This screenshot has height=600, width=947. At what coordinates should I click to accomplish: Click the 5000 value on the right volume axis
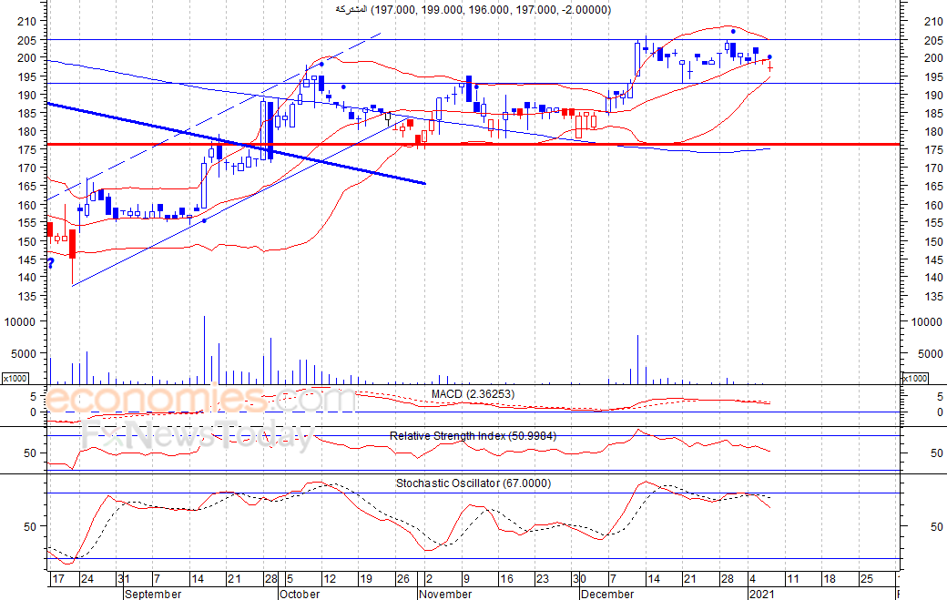(x=930, y=354)
